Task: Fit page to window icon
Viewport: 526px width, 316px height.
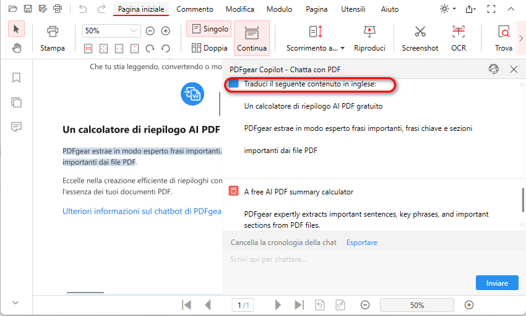Action: tap(104, 49)
